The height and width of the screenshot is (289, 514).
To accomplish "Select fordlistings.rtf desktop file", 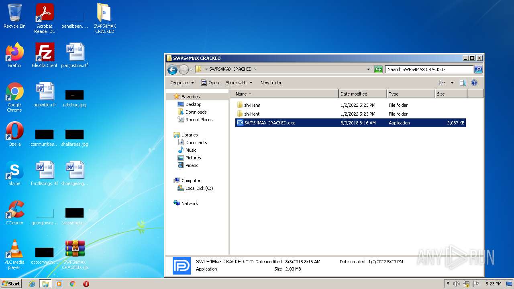I will tap(45, 173).
